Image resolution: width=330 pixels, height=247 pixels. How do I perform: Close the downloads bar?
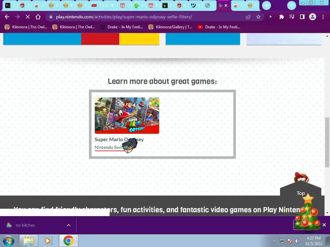324,225
